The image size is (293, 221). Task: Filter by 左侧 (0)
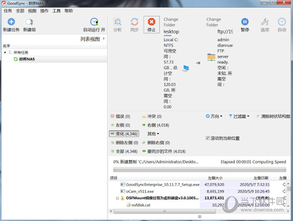(x=120, y=125)
